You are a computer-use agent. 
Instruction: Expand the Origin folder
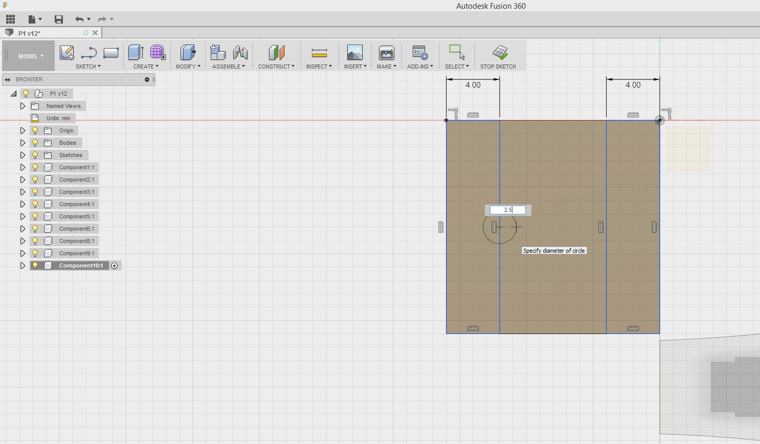(23, 130)
